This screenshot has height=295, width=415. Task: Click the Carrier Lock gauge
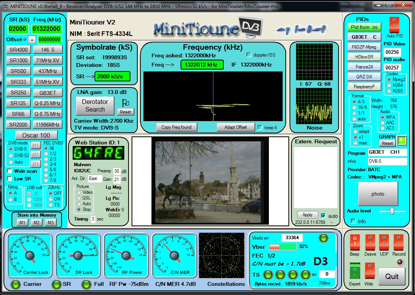[x=29, y=255]
